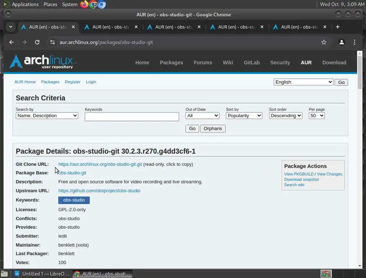Open the Applications menu
Screen dimensions: 366x278
coord(25,4)
